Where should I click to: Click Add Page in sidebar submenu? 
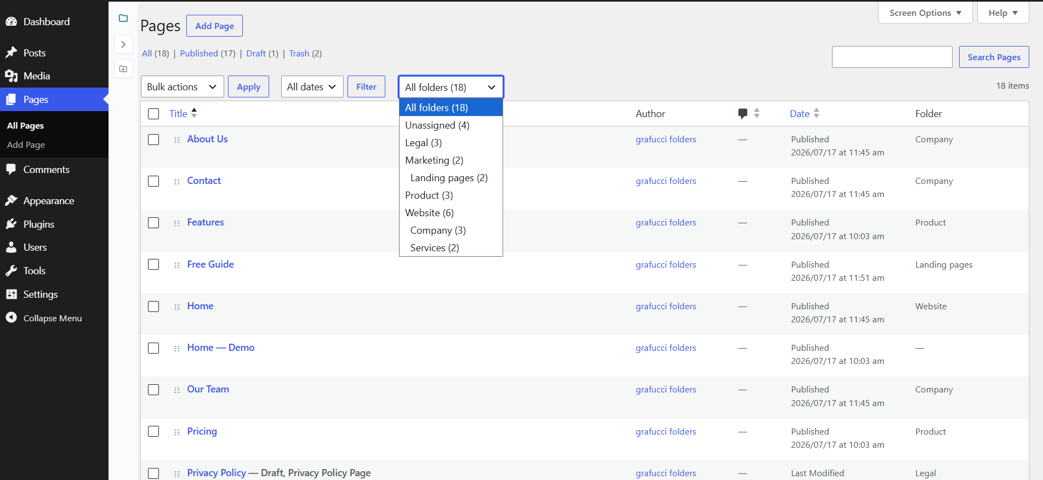click(26, 145)
